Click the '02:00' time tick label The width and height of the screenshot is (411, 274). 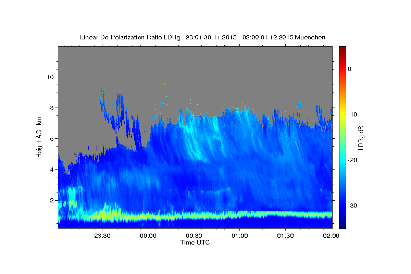click(x=331, y=236)
